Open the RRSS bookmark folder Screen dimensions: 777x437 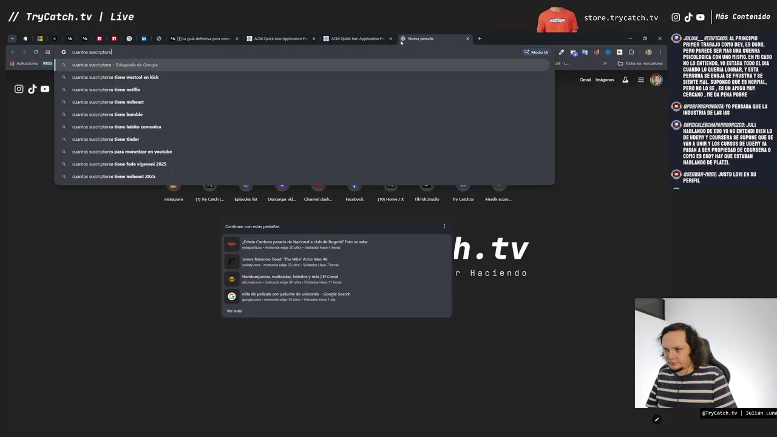[47, 63]
